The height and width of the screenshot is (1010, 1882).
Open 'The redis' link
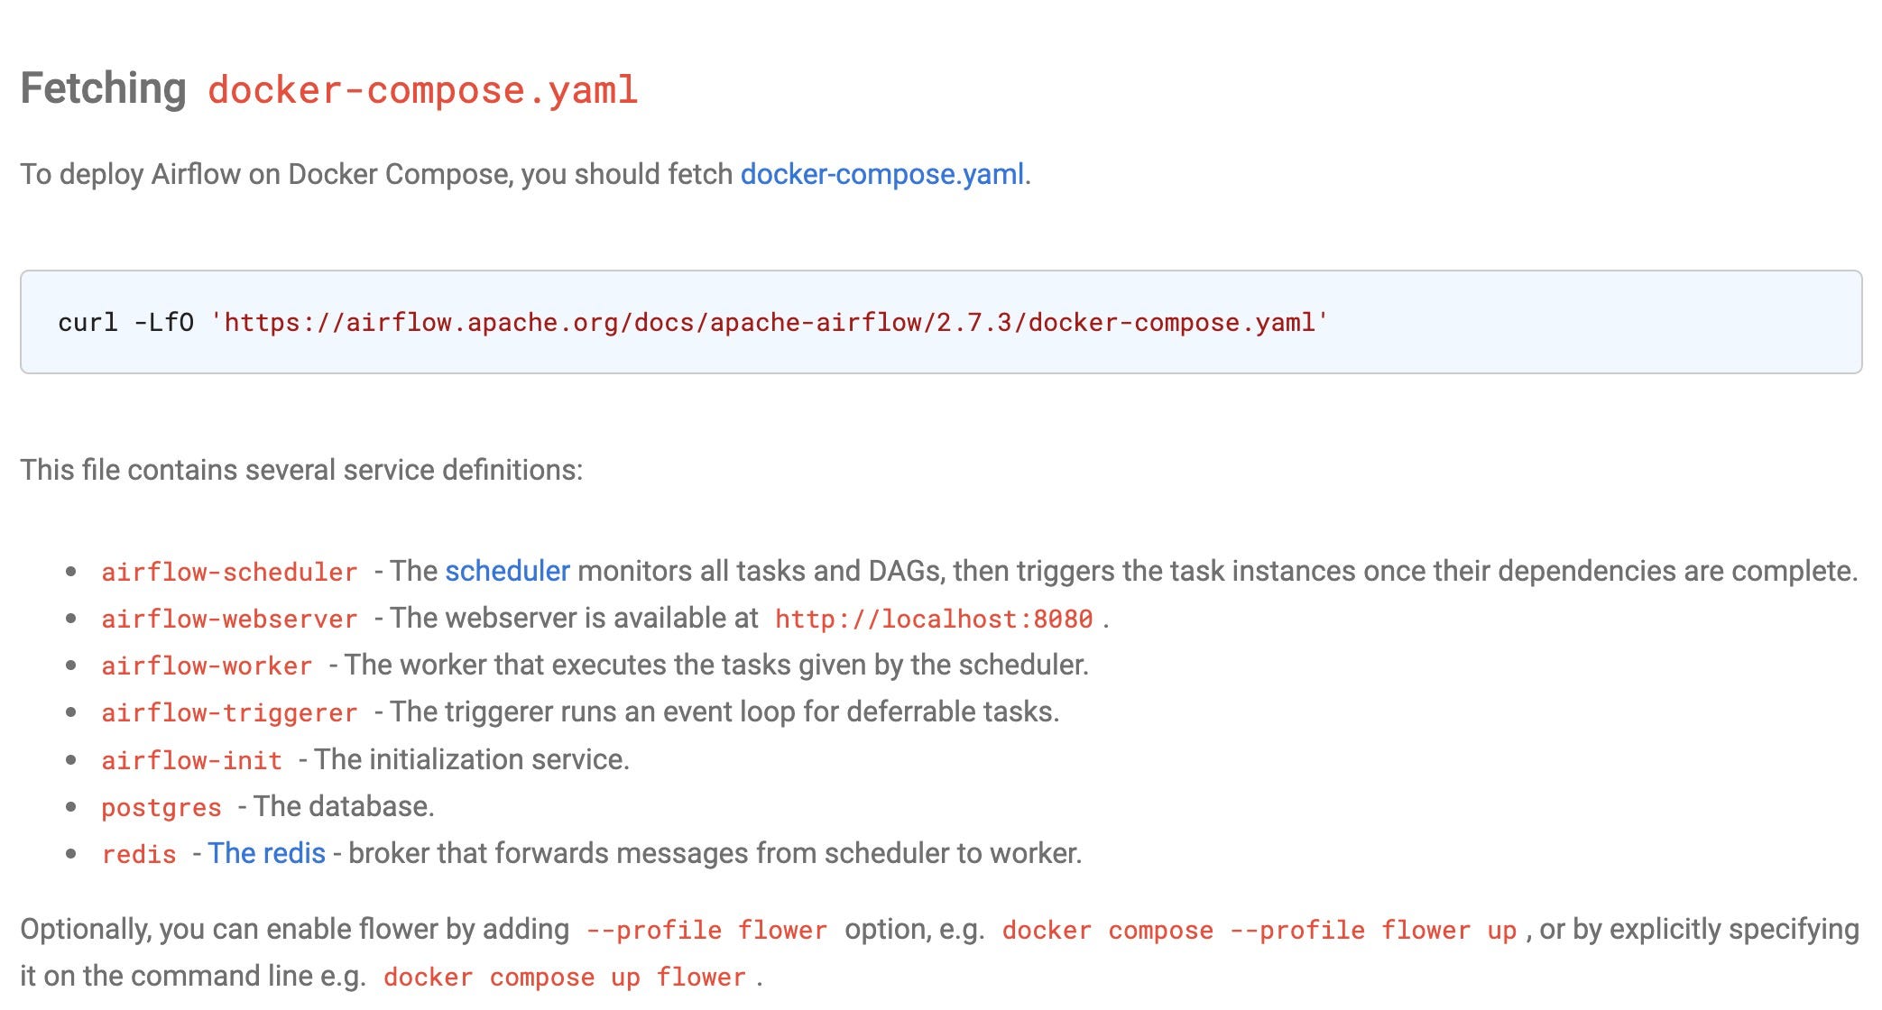point(266,853)
